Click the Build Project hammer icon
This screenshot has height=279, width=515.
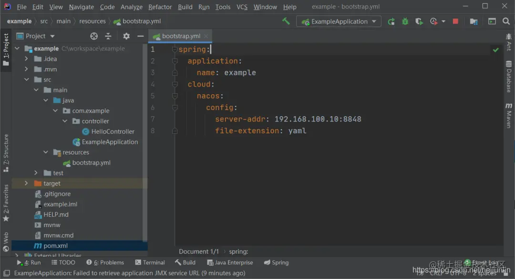(x=286, y=21)
